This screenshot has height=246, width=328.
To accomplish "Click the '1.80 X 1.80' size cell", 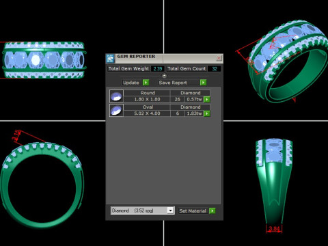I will click(147, 100).
